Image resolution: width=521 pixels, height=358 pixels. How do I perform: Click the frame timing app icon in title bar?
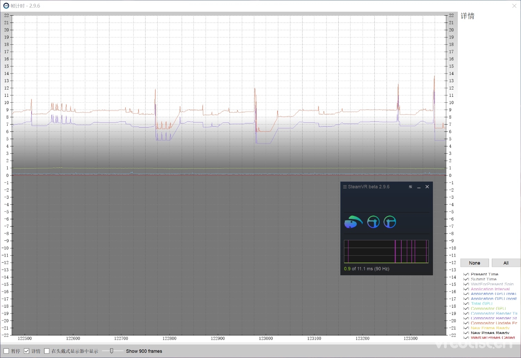click(x=6, y=6)
